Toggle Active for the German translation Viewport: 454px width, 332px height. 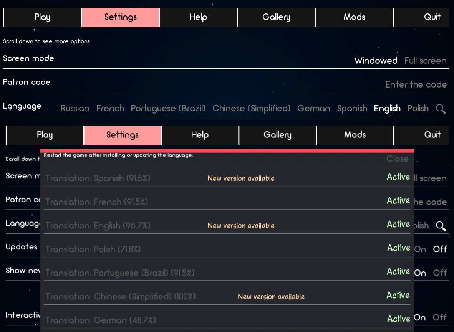coord(399,319)
